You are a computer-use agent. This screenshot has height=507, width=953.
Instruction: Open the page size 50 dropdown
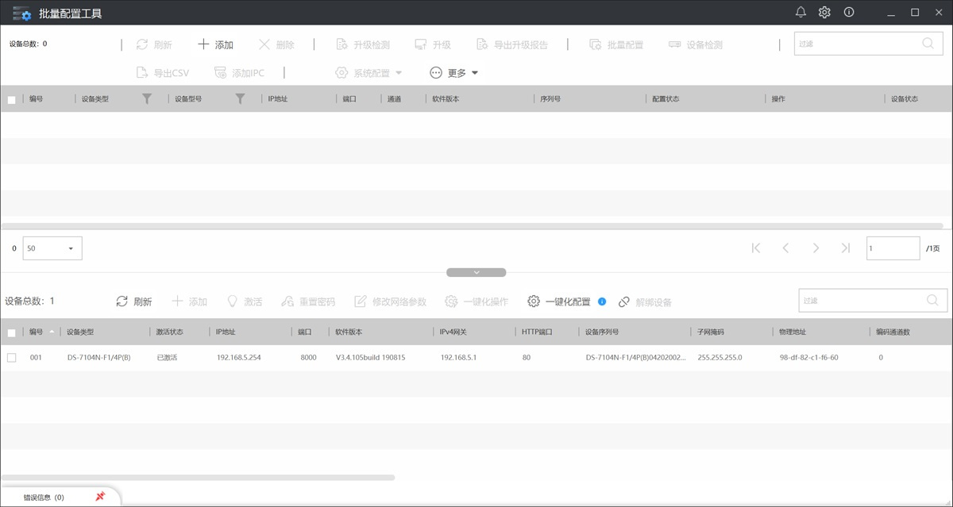[52, 248]
